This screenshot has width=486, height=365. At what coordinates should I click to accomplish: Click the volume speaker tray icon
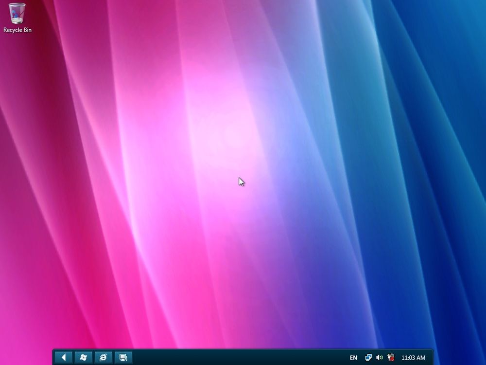click(x=380, y=358)
